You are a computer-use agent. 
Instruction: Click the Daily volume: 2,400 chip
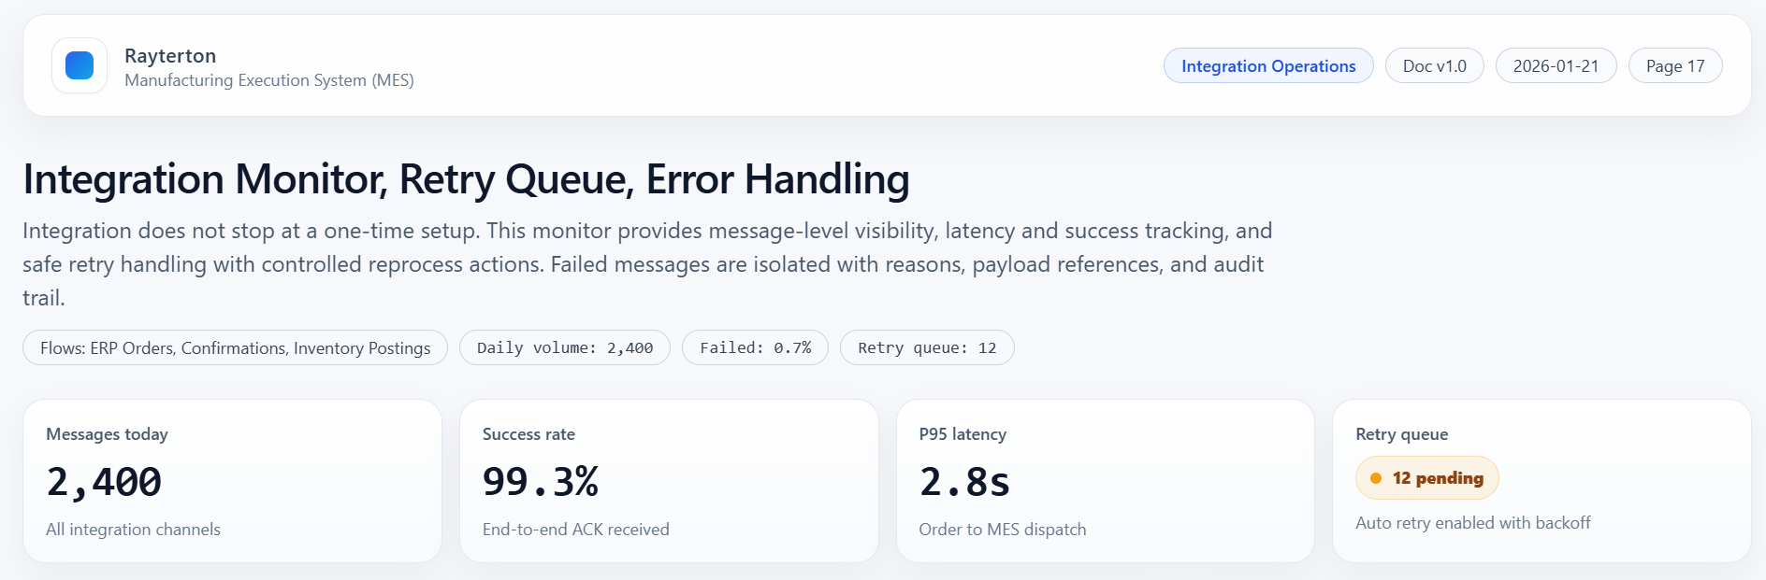tap(564, 348)
